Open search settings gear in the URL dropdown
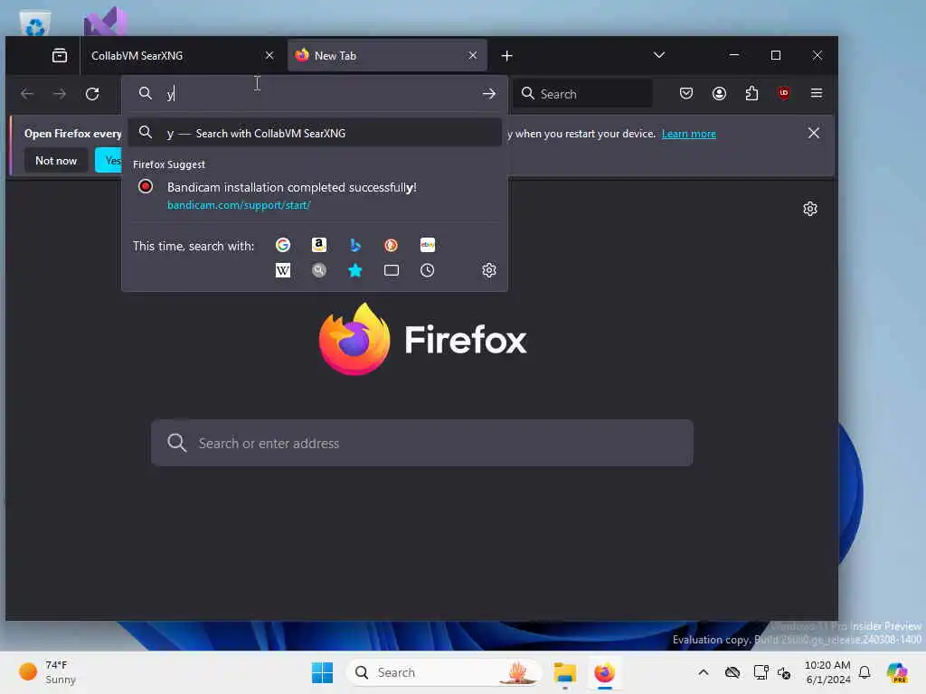926x694 pixels. pyautogui.click(x=488, y=270)
